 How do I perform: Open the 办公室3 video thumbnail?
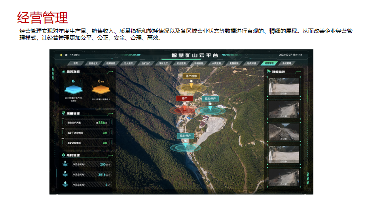point(284,132)
